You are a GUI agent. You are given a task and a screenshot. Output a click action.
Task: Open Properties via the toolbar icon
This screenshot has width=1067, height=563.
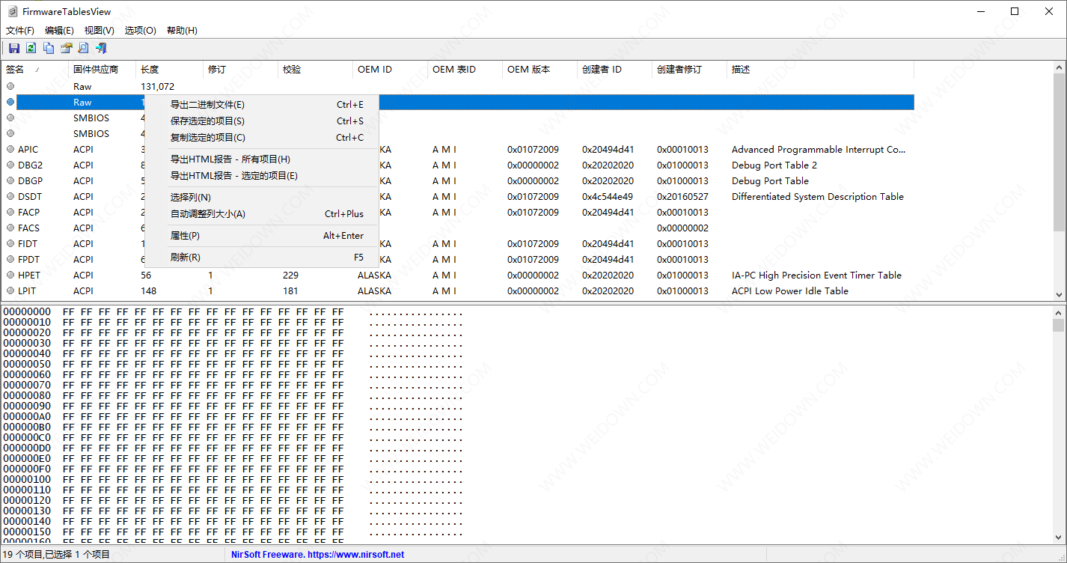(66, 48)
